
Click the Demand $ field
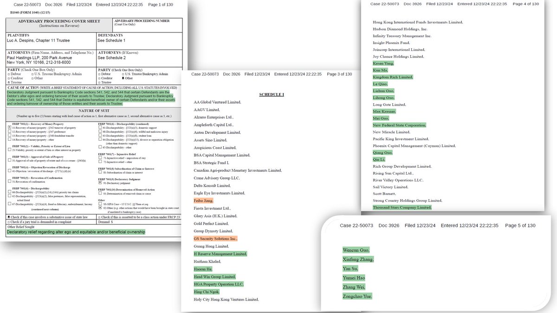(139, 222)
